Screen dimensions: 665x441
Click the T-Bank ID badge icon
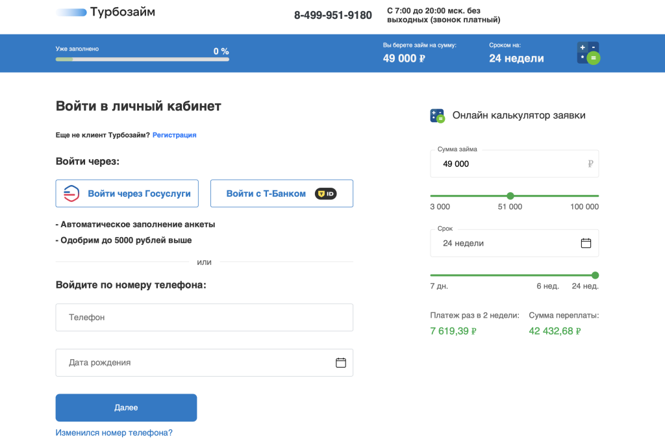coord(325,194)
